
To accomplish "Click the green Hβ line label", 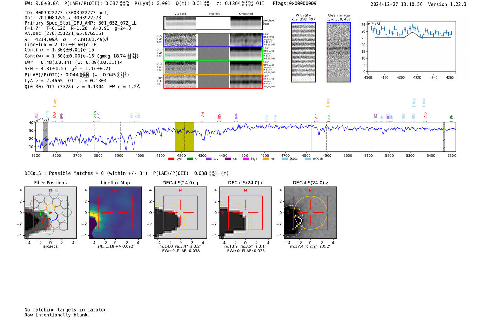I will [451, 117].
